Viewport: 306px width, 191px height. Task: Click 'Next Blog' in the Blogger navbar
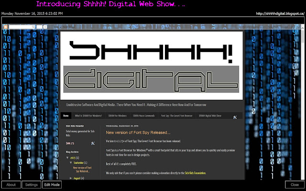(69, 27)
